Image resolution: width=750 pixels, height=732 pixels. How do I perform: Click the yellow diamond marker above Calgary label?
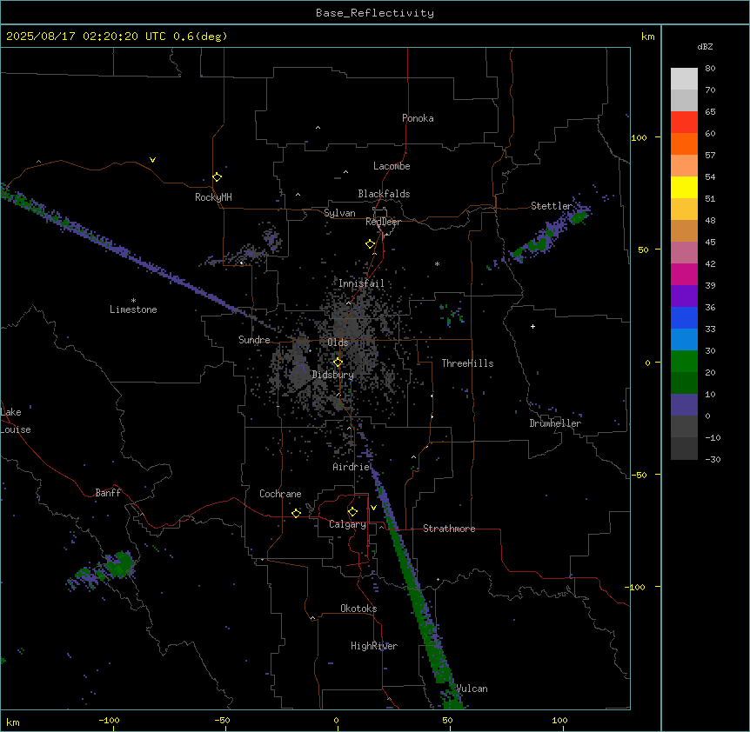tap(352, 512)
